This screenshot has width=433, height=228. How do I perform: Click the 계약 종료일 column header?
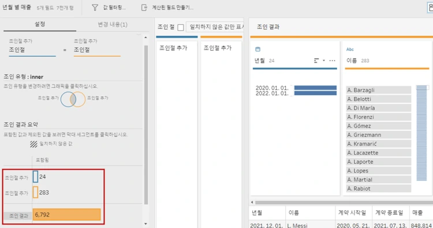point(390,213)
